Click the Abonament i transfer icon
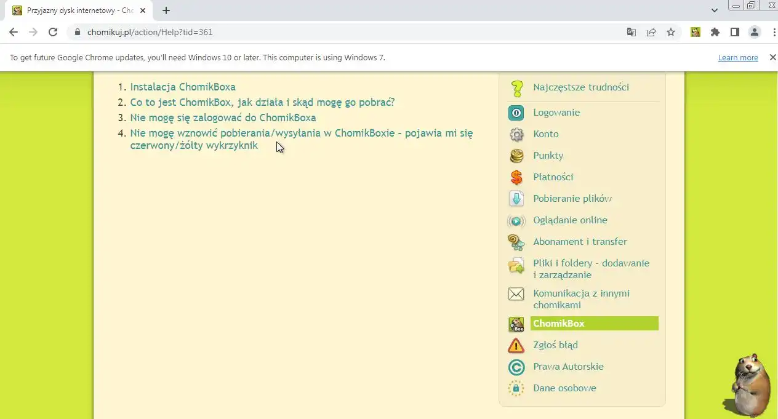This screenshot has width=778, height=419. point(516,242)
